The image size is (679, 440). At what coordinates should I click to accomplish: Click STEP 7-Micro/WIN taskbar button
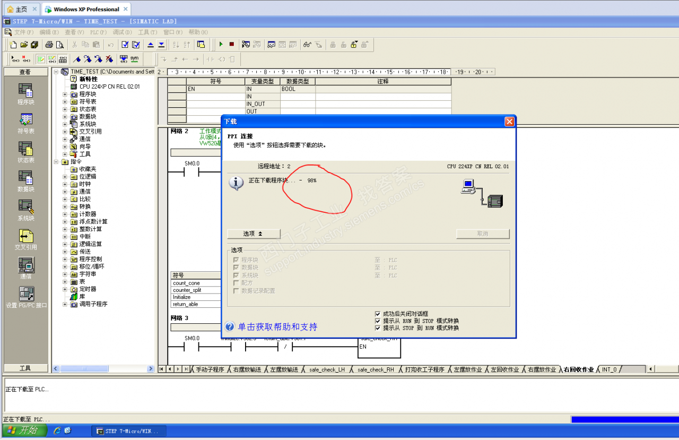click(x=129, y=431)
